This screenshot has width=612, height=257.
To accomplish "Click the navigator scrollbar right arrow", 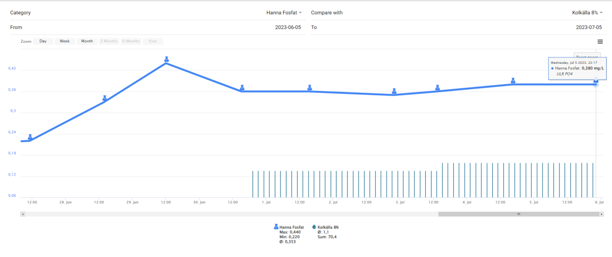I will 600,214.
